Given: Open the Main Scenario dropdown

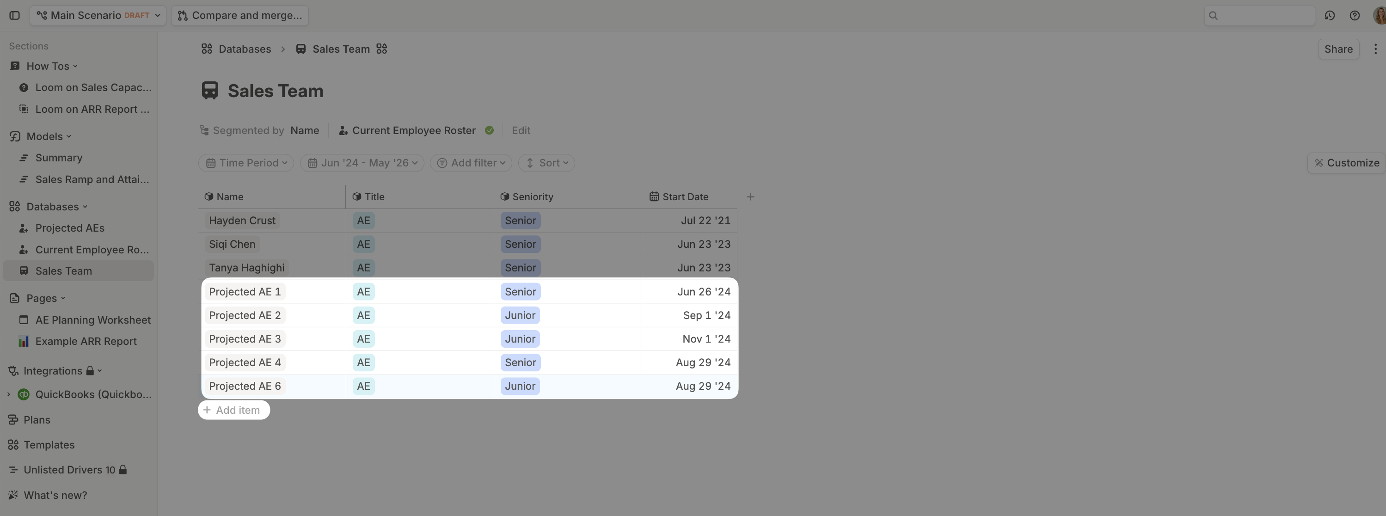Looking at the screenshot, I should pos(98,16).
